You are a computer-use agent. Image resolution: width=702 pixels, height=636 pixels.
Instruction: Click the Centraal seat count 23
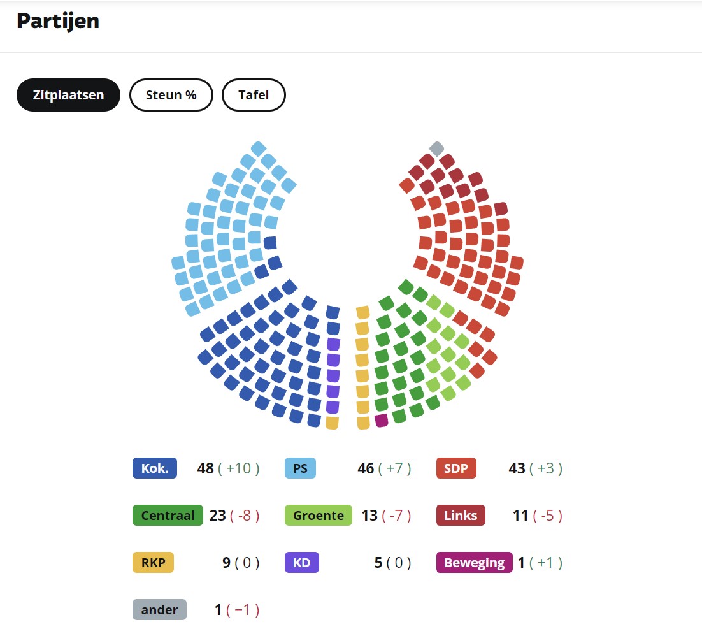(x=218, y=516)
